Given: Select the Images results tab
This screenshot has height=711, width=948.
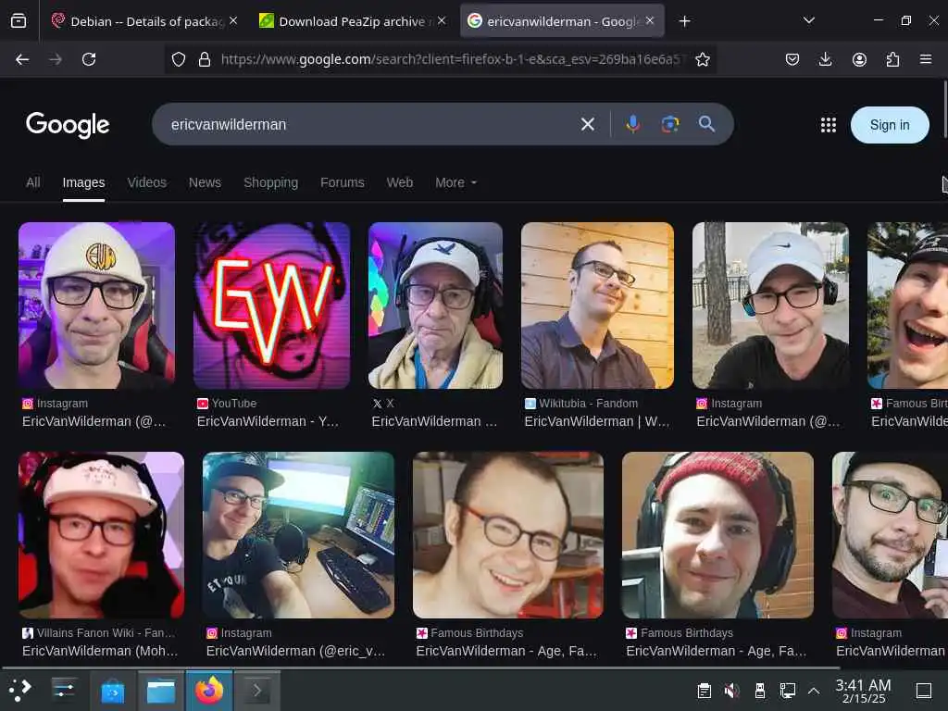Looking at the screenshot, I should pos(83,182).
